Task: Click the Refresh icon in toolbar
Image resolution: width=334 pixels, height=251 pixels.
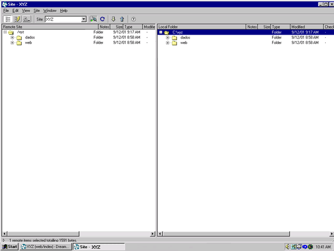Action: coord(102,19)
